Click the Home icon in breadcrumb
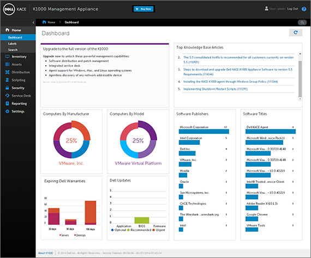Image resolution: width=311 pixels, height=258 pixels. 44,22
